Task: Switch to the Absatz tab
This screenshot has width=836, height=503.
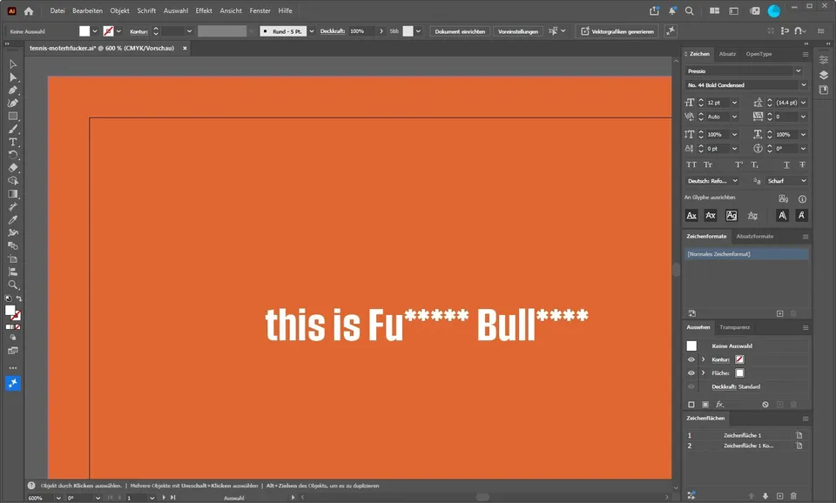Action: pyautogui.click(x=727, y=54)
